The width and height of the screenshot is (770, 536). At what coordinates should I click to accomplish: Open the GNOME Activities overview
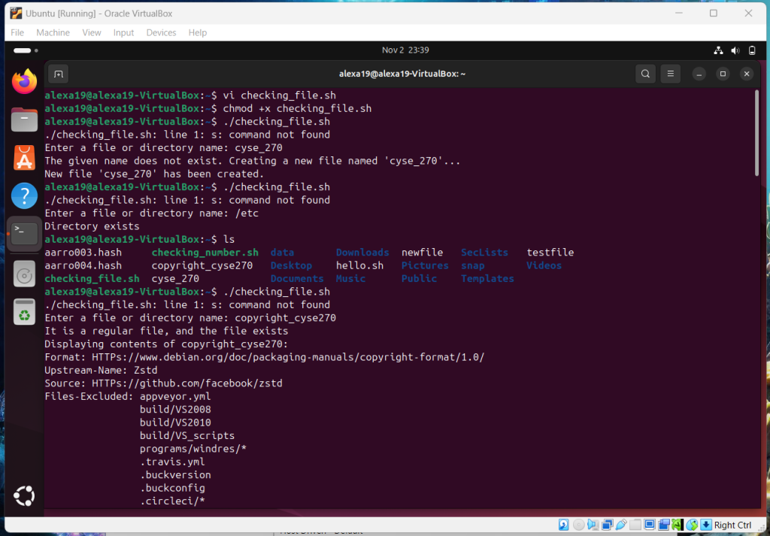pos(23,50)
